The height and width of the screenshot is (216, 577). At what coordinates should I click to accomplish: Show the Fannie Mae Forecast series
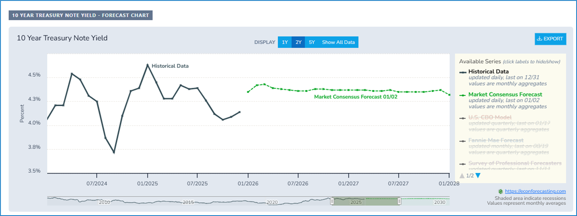496,140
